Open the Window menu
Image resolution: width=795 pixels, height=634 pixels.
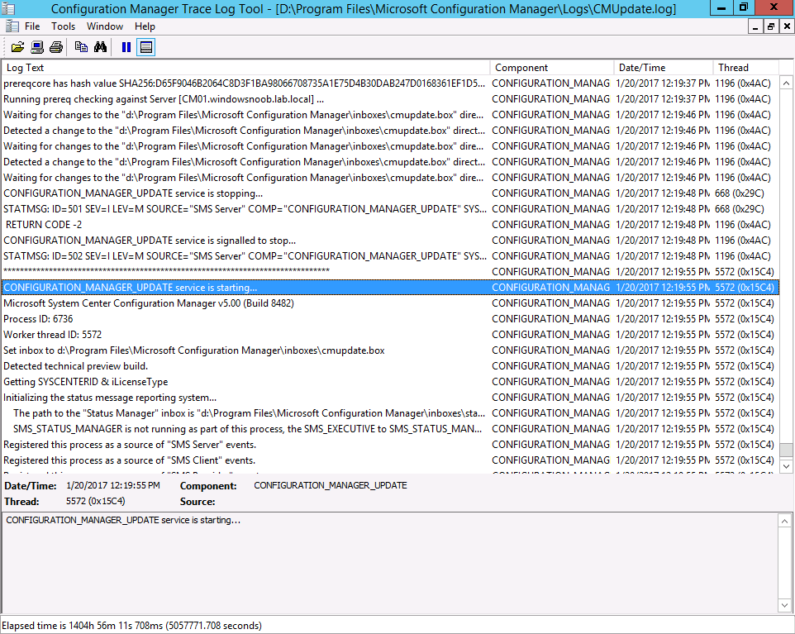(105, 26)
